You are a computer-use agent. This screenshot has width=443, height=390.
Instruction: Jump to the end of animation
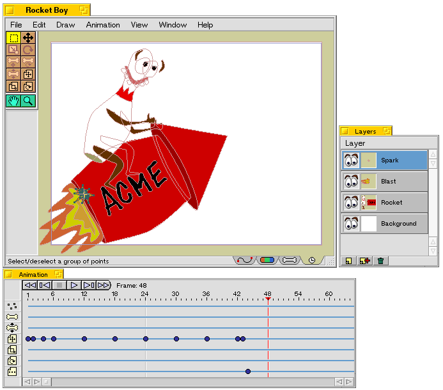[104, 285]
